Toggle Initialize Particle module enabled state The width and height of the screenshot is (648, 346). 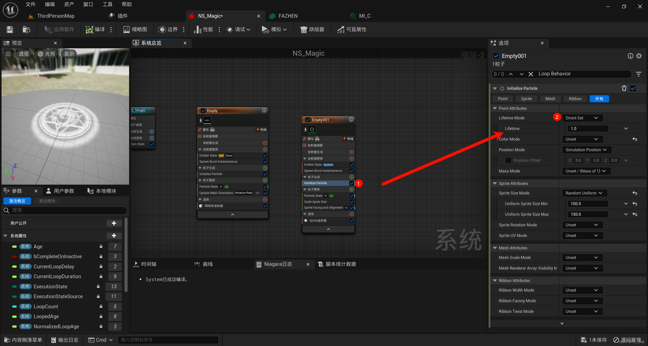[351, 183]
